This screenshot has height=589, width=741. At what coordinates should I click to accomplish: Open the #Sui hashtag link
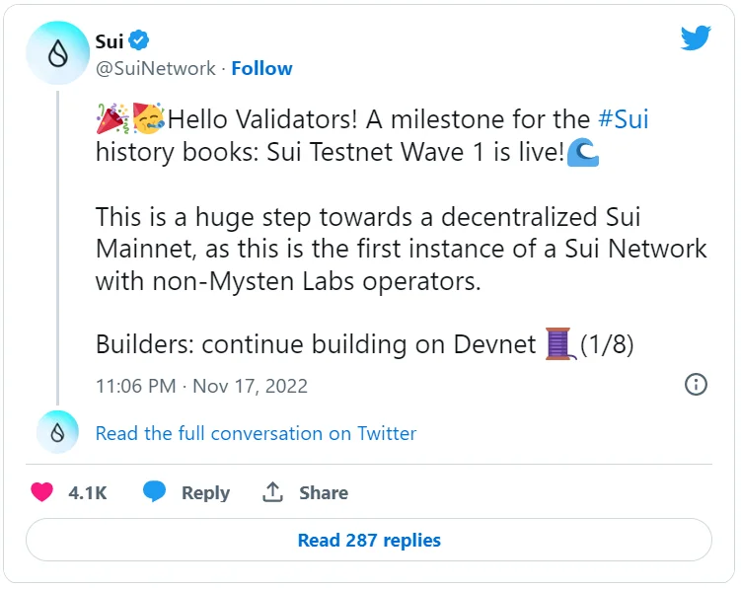pyautogui.click(x=624, y=120)
